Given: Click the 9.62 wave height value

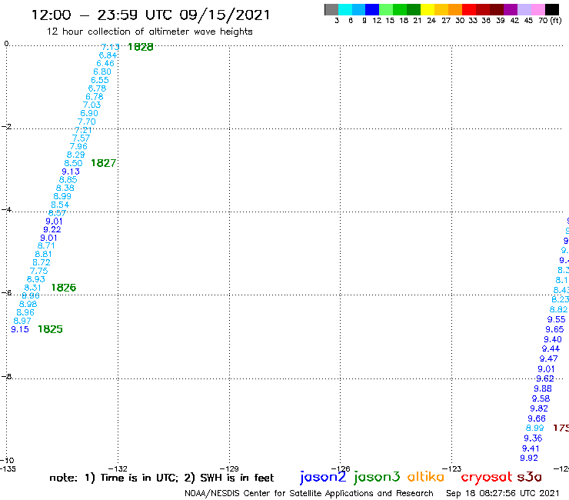Looking at the screenshot, I should (545, 378).
